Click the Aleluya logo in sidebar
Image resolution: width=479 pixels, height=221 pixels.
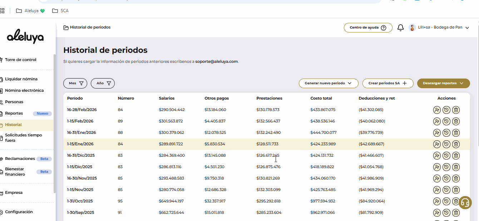(25, 36)
